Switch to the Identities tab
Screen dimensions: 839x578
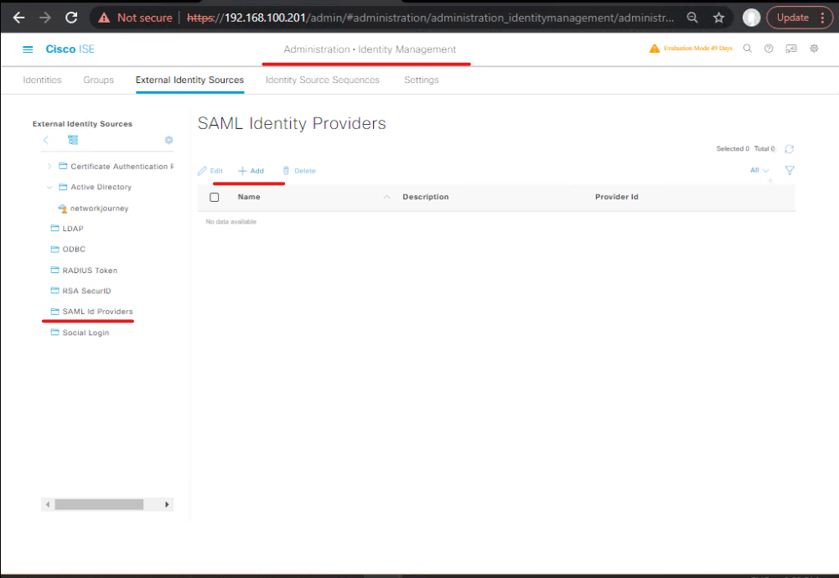[x=42, y=80]
